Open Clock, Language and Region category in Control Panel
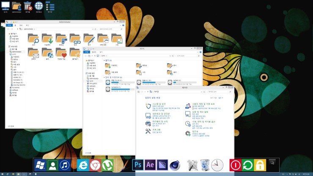313x176 pixels. pos(203,122)
